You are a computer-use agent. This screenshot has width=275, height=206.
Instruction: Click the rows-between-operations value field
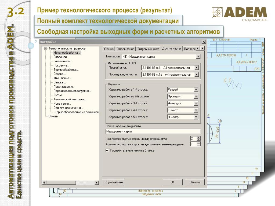click(x=193, y=138)
